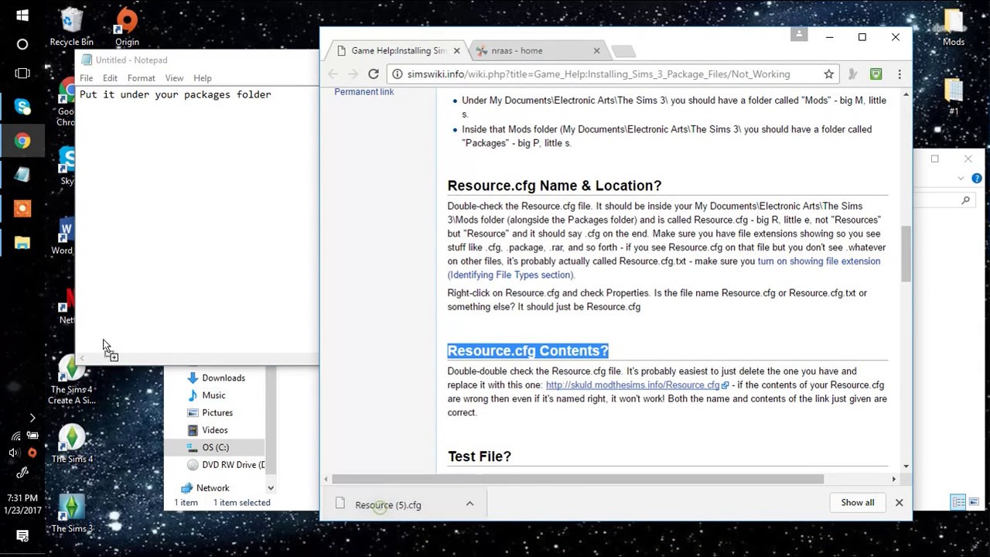
Task: Open turn on showing file extension link
Action: tap(818, 261)
